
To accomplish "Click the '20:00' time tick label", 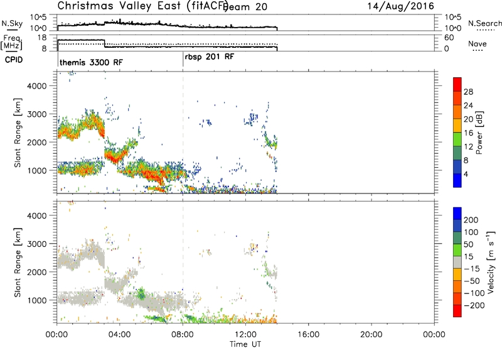I will (371, 335).
